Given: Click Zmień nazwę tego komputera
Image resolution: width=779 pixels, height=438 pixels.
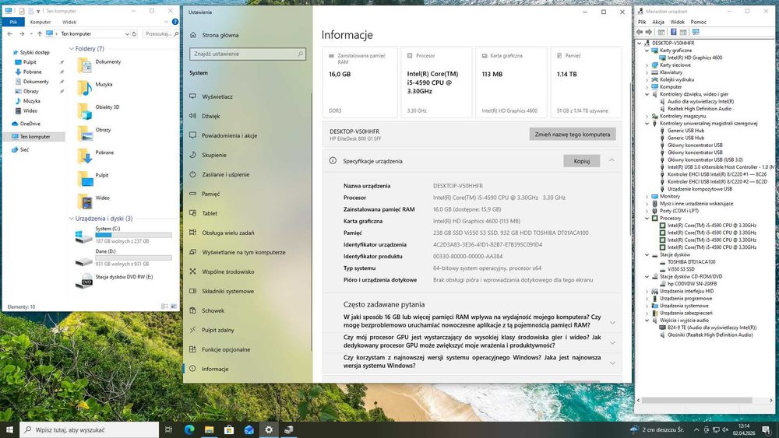Looking at the screenshot, I should (x=573, y=135).
